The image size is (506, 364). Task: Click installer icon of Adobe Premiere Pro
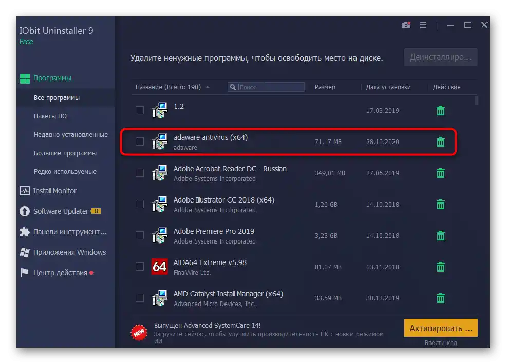click(x=159, y=235)
